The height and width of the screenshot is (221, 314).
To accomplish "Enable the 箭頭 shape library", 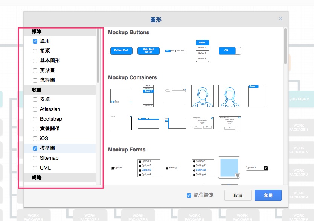I will 35,51.
